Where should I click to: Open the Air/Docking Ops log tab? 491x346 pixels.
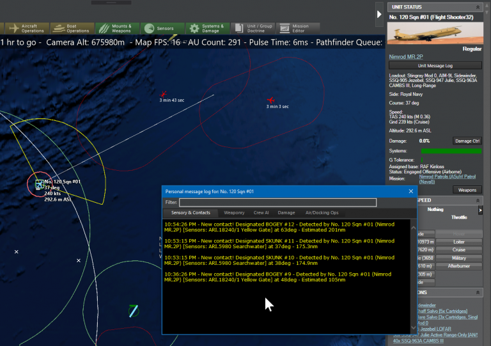(321, 212)
